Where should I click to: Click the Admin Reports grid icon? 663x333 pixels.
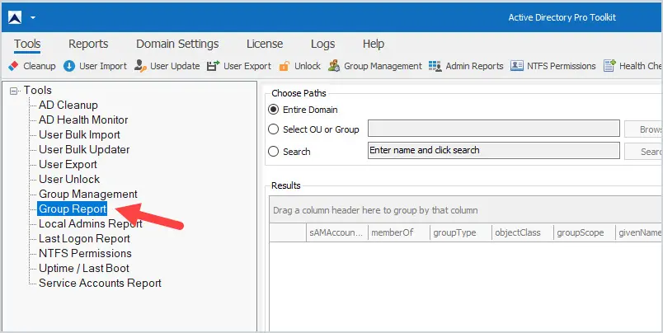coord(435,66)
